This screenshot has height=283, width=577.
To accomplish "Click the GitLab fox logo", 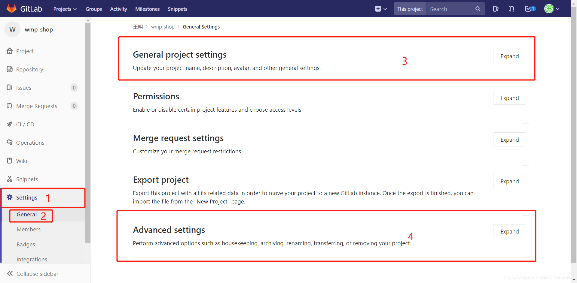I will tap(11, 9).
